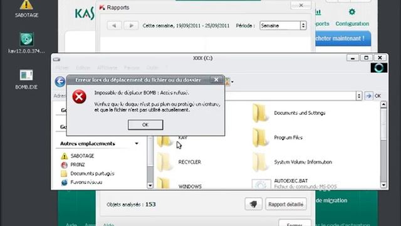Open the kav12.0.0.374 installer desktop icon

click(26, 43)
